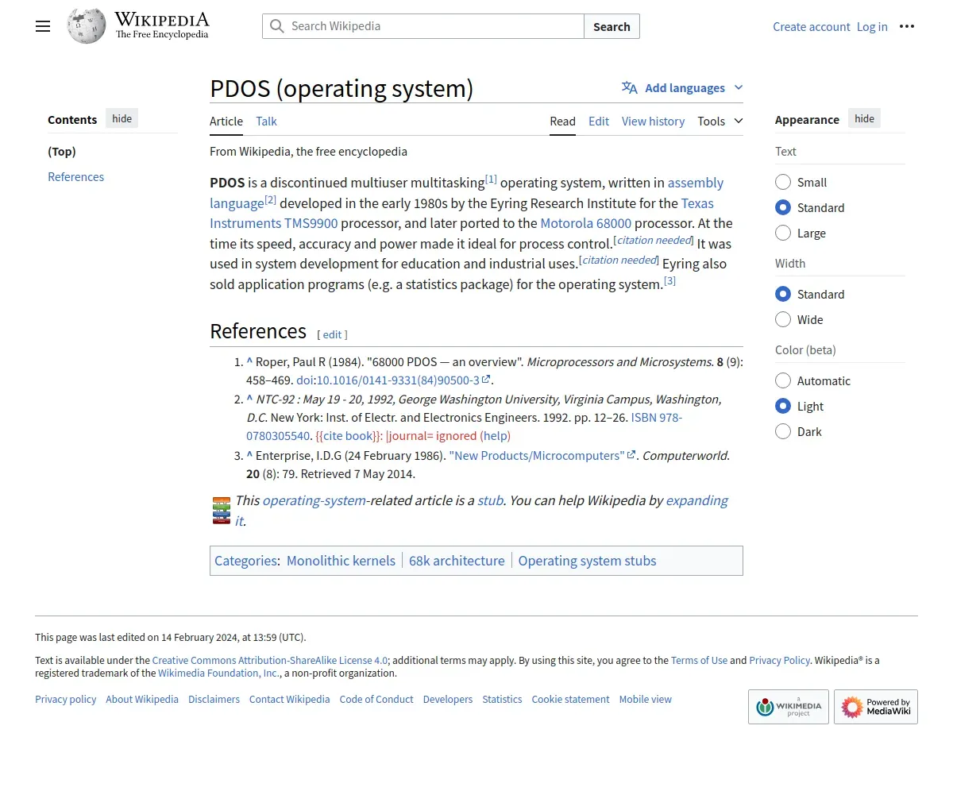Go to (Top) in Contents
The height and width of the screenshot is (795, 953).
(x=62, y=151)
